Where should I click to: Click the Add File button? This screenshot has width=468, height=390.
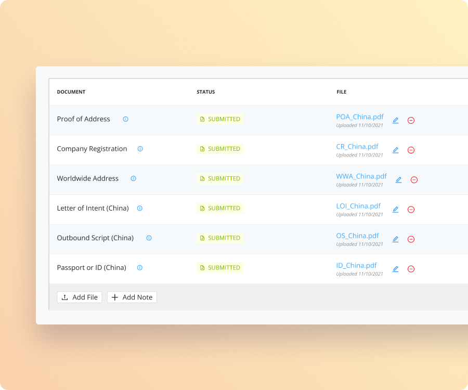click(x=79, y=297)
